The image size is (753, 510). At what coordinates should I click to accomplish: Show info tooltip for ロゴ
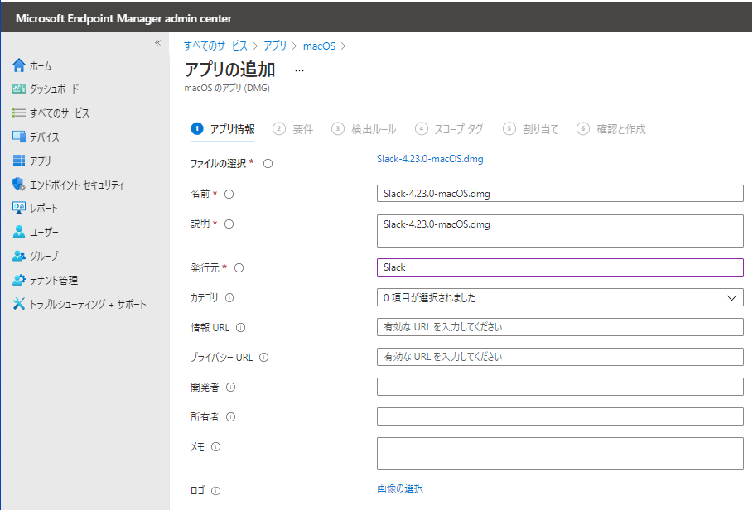coord(215,491)
